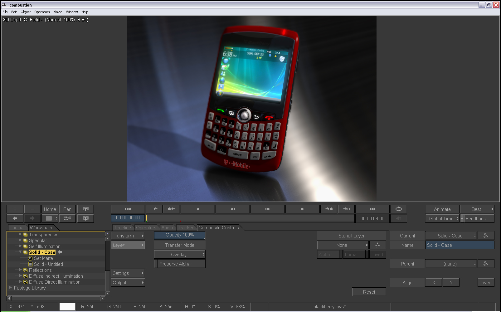Open the Output controls section
Image resolution: width=501 pixels, height=312 pixels.
tap(128, 283)
